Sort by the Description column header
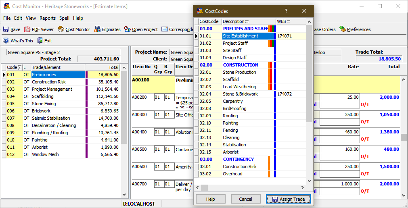Viewport: 408px width, 208px height. coord(249,21)
